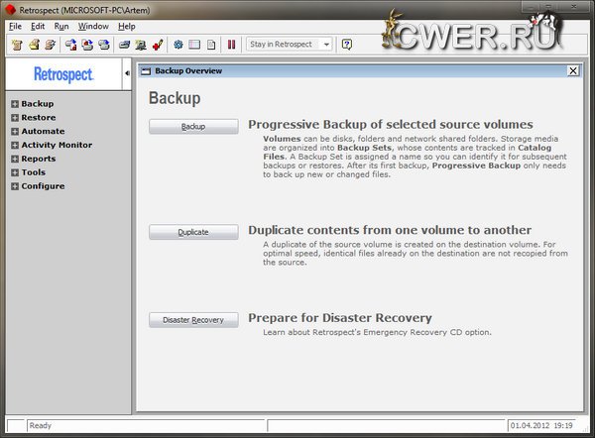Image resolution: width=595 pixels, height=438 pixels.
Task: Click the first icon in the toolbar
Action: [x=17, y=45]
